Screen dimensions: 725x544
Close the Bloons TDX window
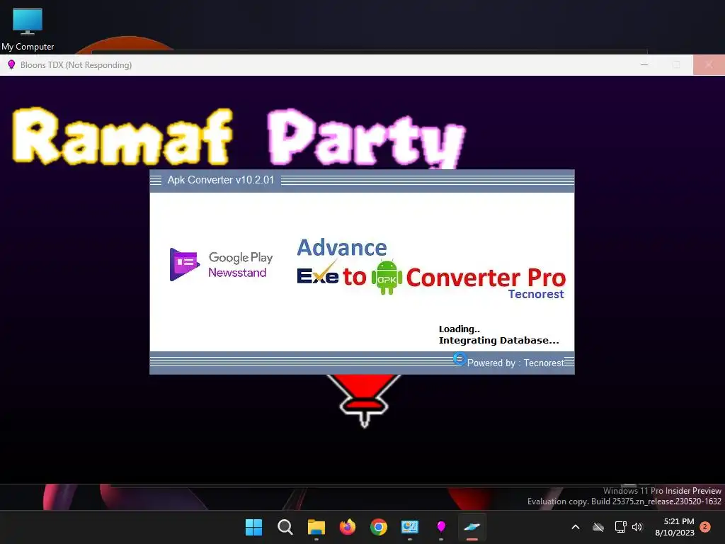709,64
